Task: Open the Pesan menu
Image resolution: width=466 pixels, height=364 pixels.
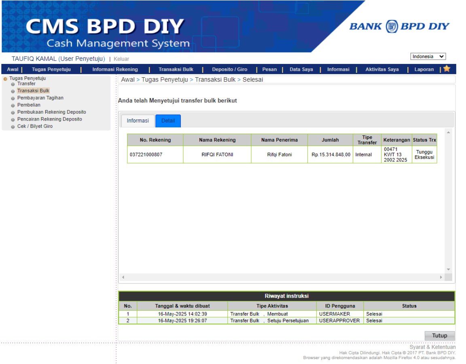Action: pos(269,69)
